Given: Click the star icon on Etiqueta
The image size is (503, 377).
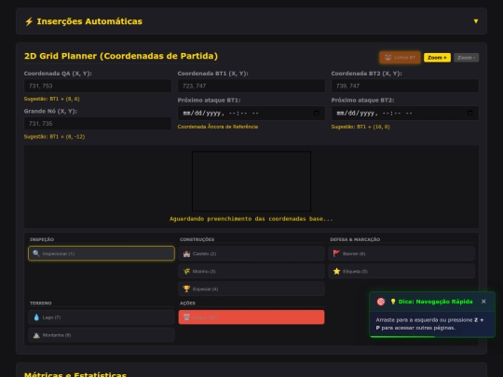Looking at the screenshot, I should pos(336,271).
